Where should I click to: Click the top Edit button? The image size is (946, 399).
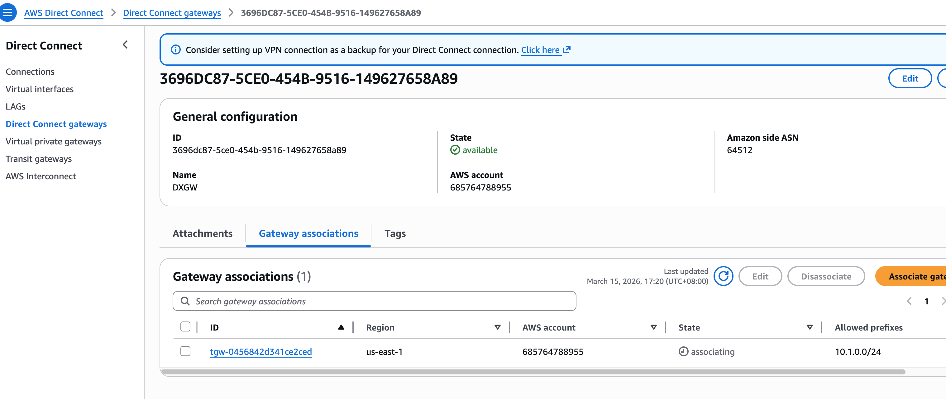[910, 78]
